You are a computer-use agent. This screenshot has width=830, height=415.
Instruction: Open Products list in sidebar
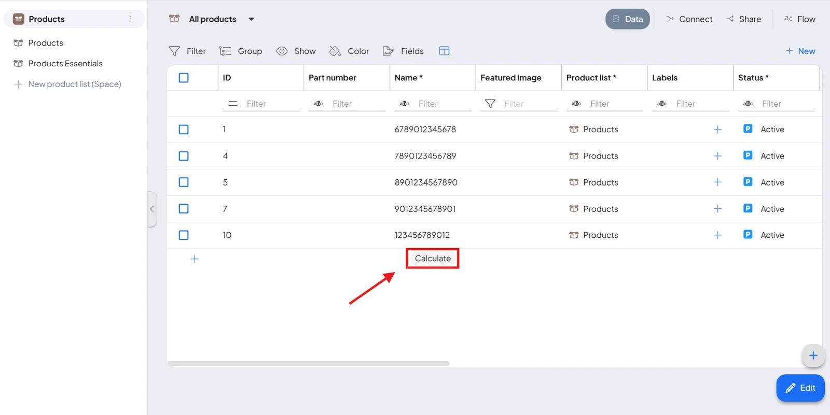pyautogui.click(x=46, y=43)
